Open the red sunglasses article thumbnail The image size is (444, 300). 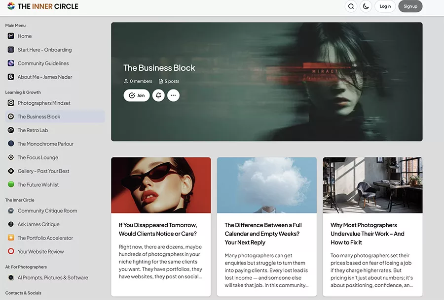pyautogui.click(x=161, y=185)
